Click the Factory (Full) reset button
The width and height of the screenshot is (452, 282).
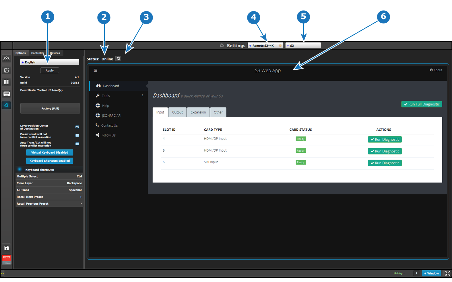pyautogui.click(x=50, y=109)
